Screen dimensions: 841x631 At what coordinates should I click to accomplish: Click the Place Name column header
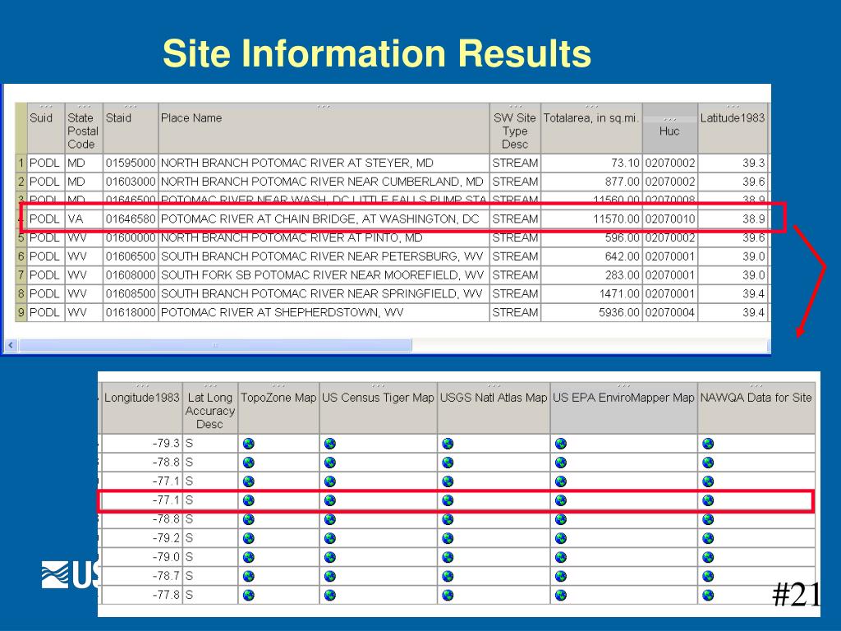tap(324, 128)
